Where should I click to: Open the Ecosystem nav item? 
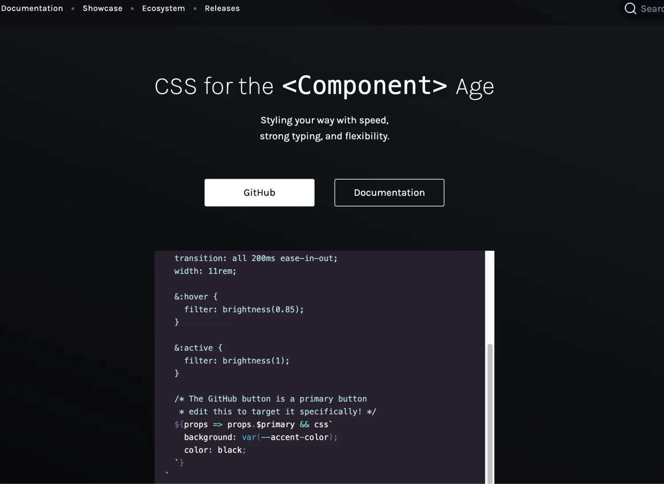point(163,8)
